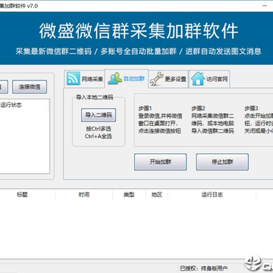273x273 pixels.
Task: Click the 连接微信 button
Action: [x=30, y=87]
